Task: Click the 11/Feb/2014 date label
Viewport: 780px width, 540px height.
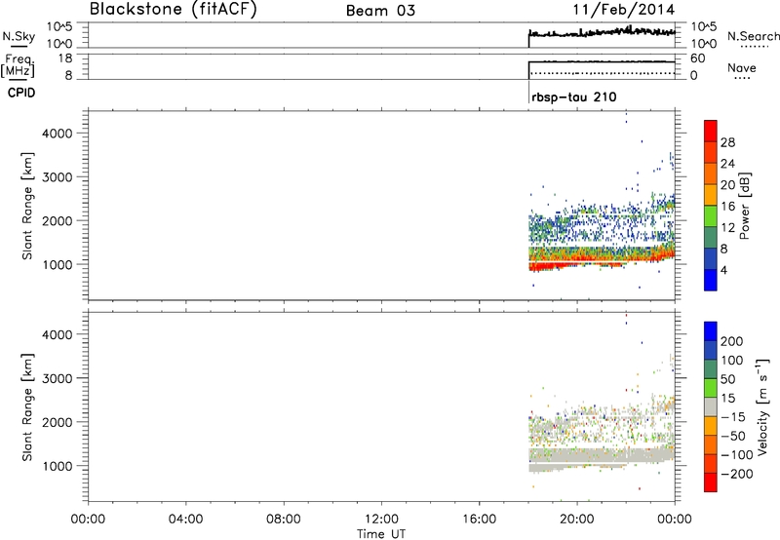Action: (x=624, y=10)
